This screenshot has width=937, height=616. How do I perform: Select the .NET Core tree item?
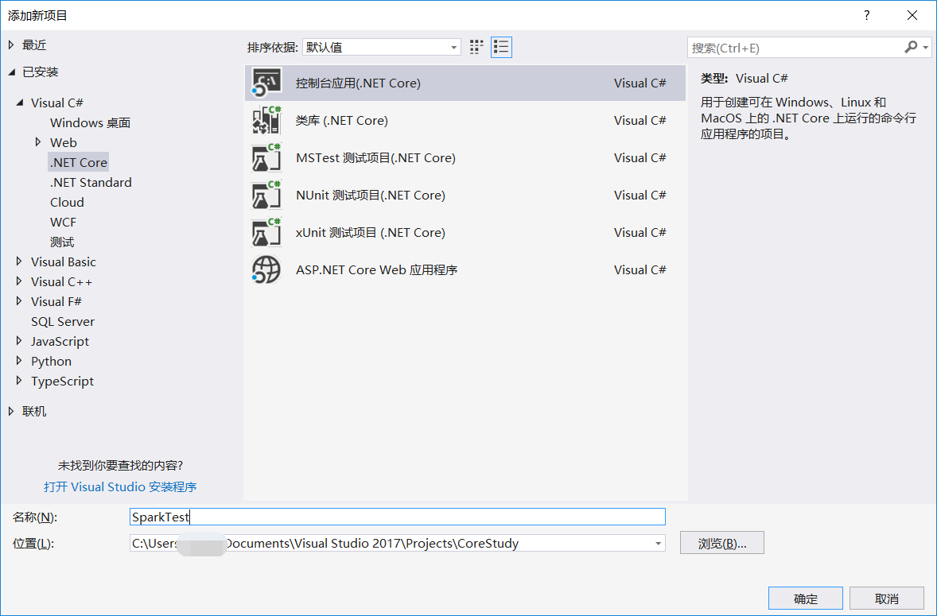(78, 162)
